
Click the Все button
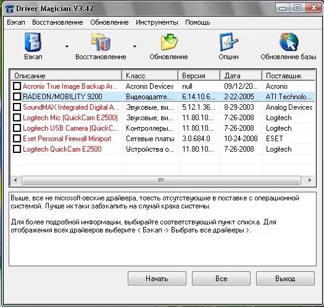pos(221,279)
